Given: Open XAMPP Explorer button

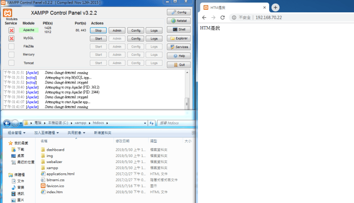Looking at the screenshot, I should (179, 38).
